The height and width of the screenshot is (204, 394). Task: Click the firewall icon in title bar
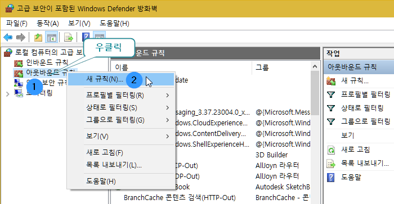(10, 8)
